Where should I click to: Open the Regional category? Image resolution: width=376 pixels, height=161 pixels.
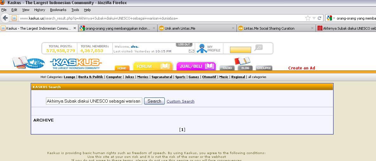[238, 77]
